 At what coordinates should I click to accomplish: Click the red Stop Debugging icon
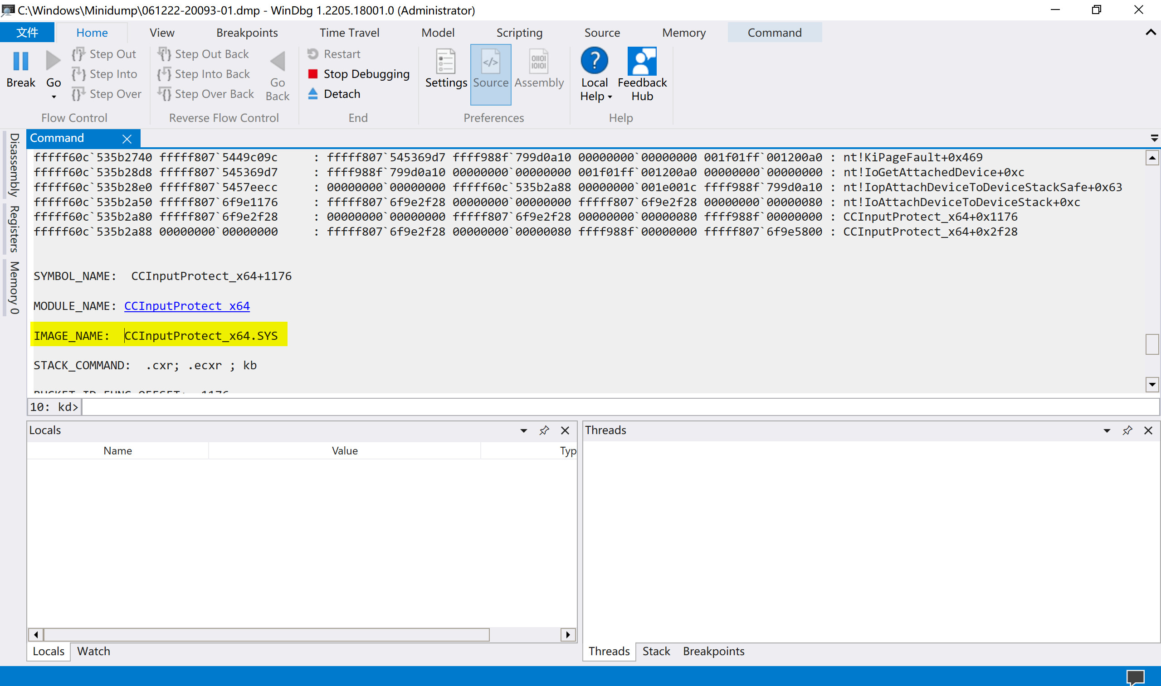coord(313,74)
